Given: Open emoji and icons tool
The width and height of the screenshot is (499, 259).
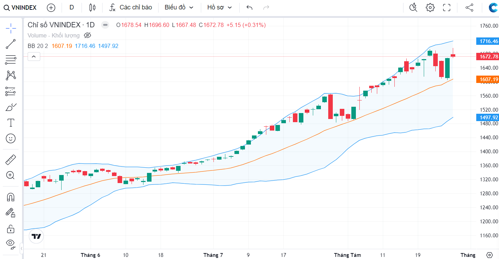Looking at the screenshot, I should (11, 139).
